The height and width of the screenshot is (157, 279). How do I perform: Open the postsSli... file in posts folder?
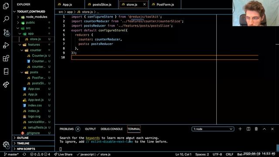point(33,83)
